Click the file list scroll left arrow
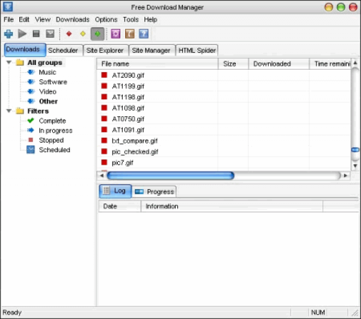The image size is (361, 319). (x=102, y=176)
